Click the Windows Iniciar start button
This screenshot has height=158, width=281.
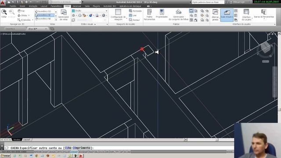[5, 156]
